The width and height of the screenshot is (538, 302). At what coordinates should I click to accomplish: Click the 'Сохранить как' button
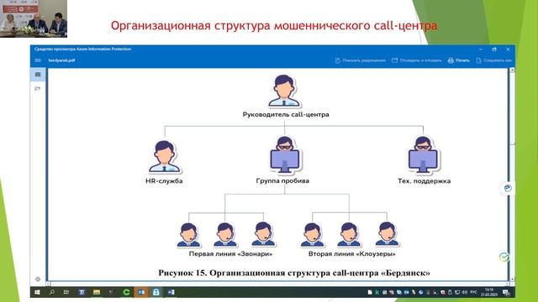coord(493,60)
